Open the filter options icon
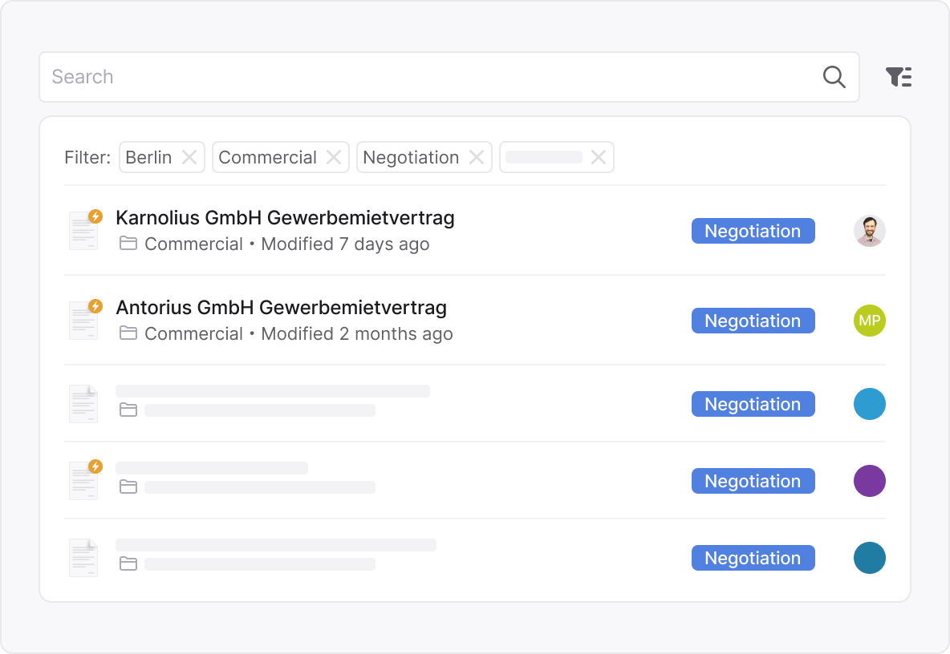Viewport: 950px width, 654px height. click(x=898, y=77)
